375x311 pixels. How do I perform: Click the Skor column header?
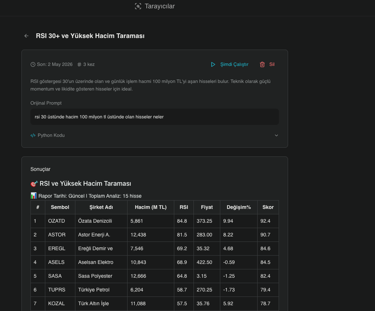(x=268, y=207)
